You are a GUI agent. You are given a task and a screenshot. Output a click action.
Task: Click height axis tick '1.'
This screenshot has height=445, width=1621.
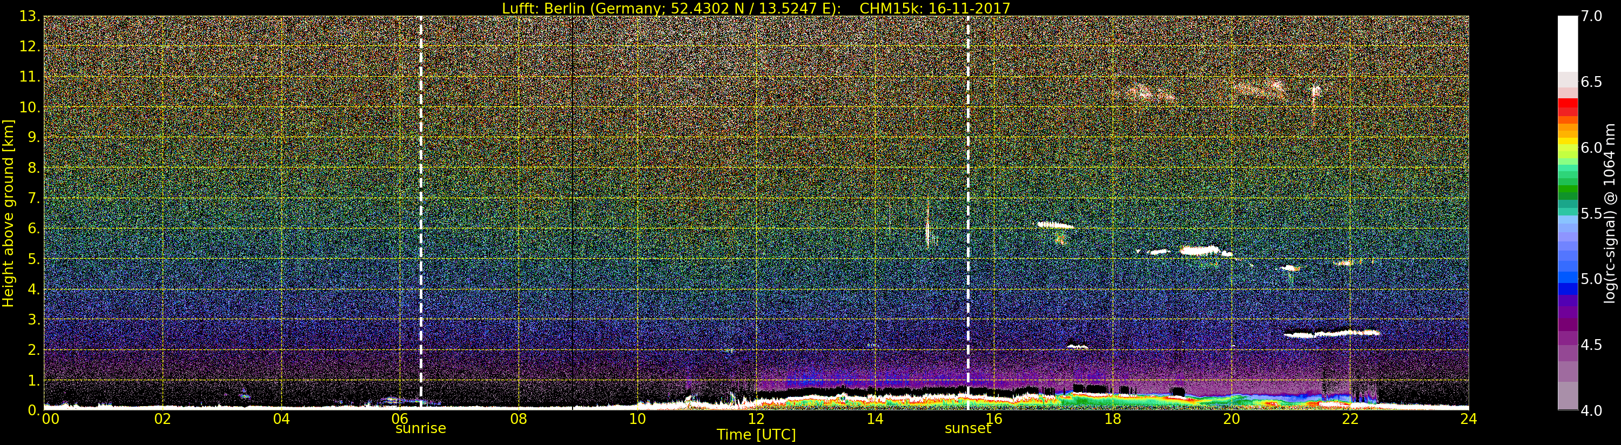pyautogui.click(x=33, y=380)
